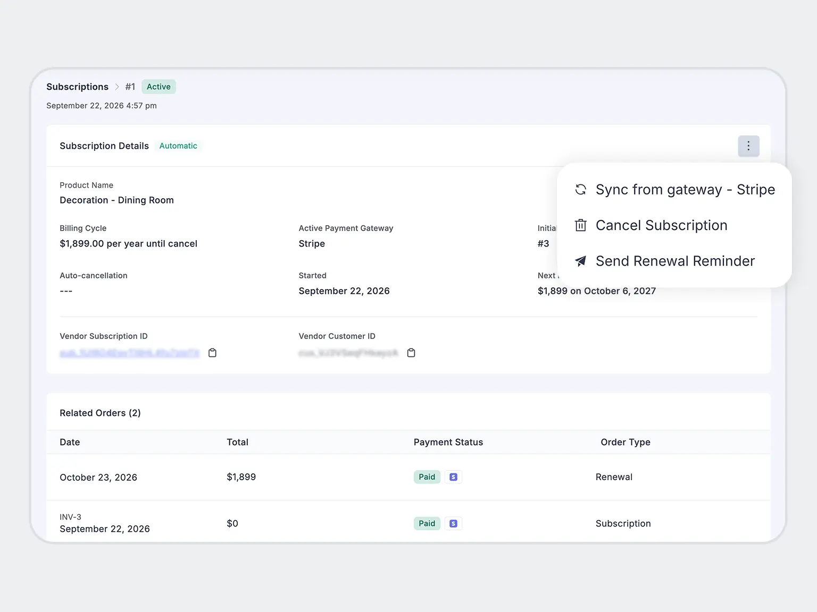The height and width of the screenshot is (612, 817).
Task: Click the Renewal order type cell
Action: coord(614,477)
